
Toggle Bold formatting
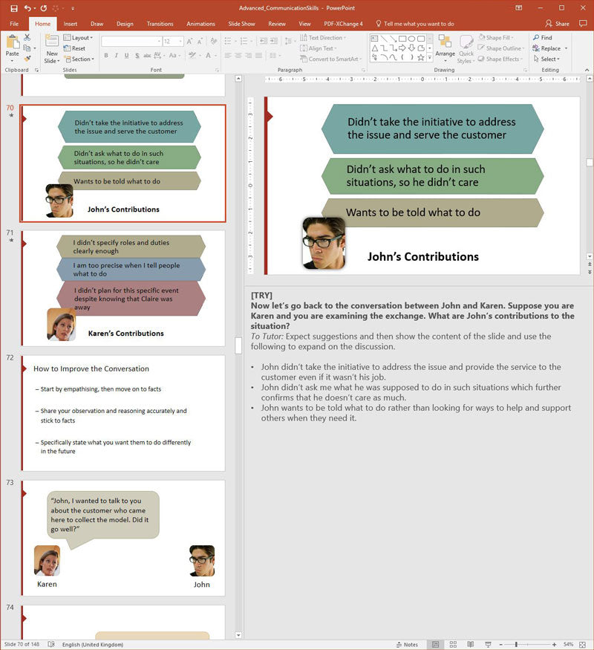106,55
